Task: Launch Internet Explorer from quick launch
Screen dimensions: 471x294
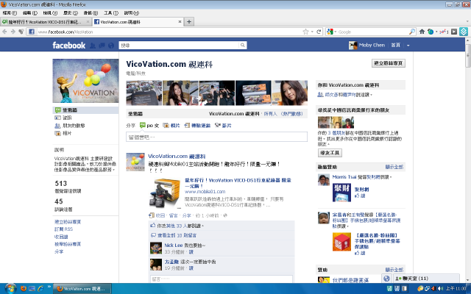Action: pos(40,289)
